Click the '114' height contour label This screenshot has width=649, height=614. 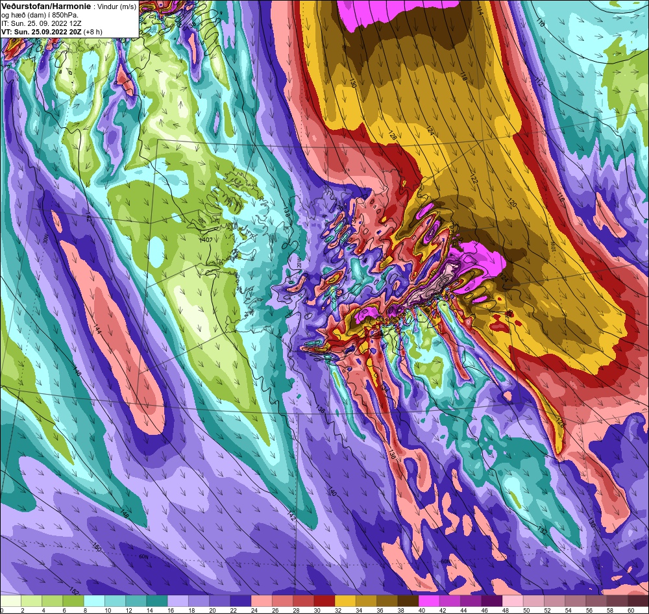coord(480,11)
